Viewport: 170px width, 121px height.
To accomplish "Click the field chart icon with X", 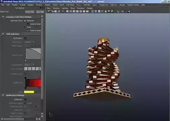I will (81, 11).
